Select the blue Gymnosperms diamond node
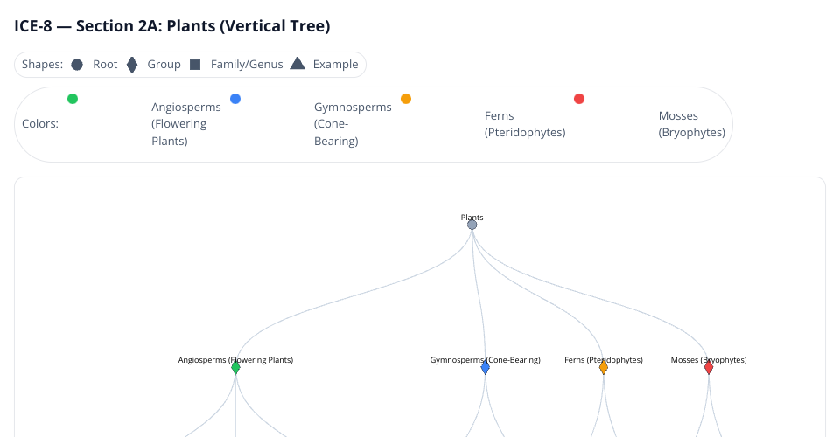 tap(486, 368)
